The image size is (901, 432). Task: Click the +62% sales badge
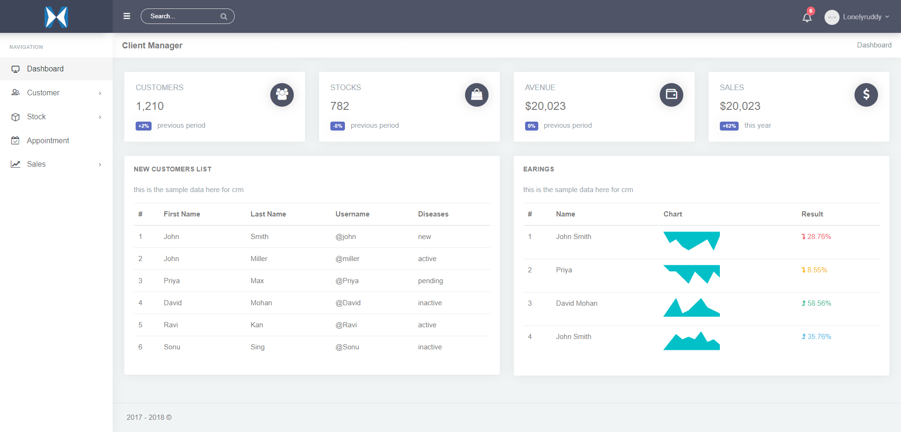(729, 126)
